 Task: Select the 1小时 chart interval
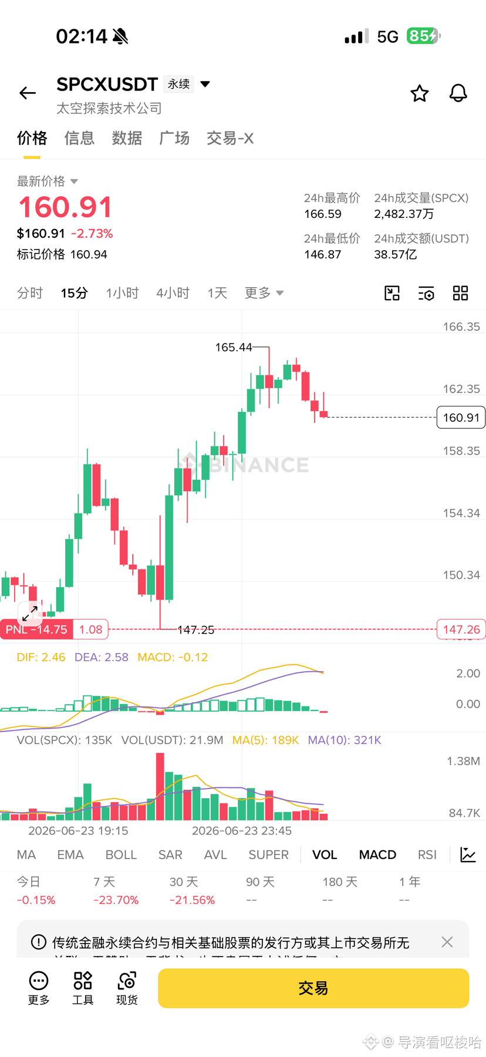pos(122,293)
